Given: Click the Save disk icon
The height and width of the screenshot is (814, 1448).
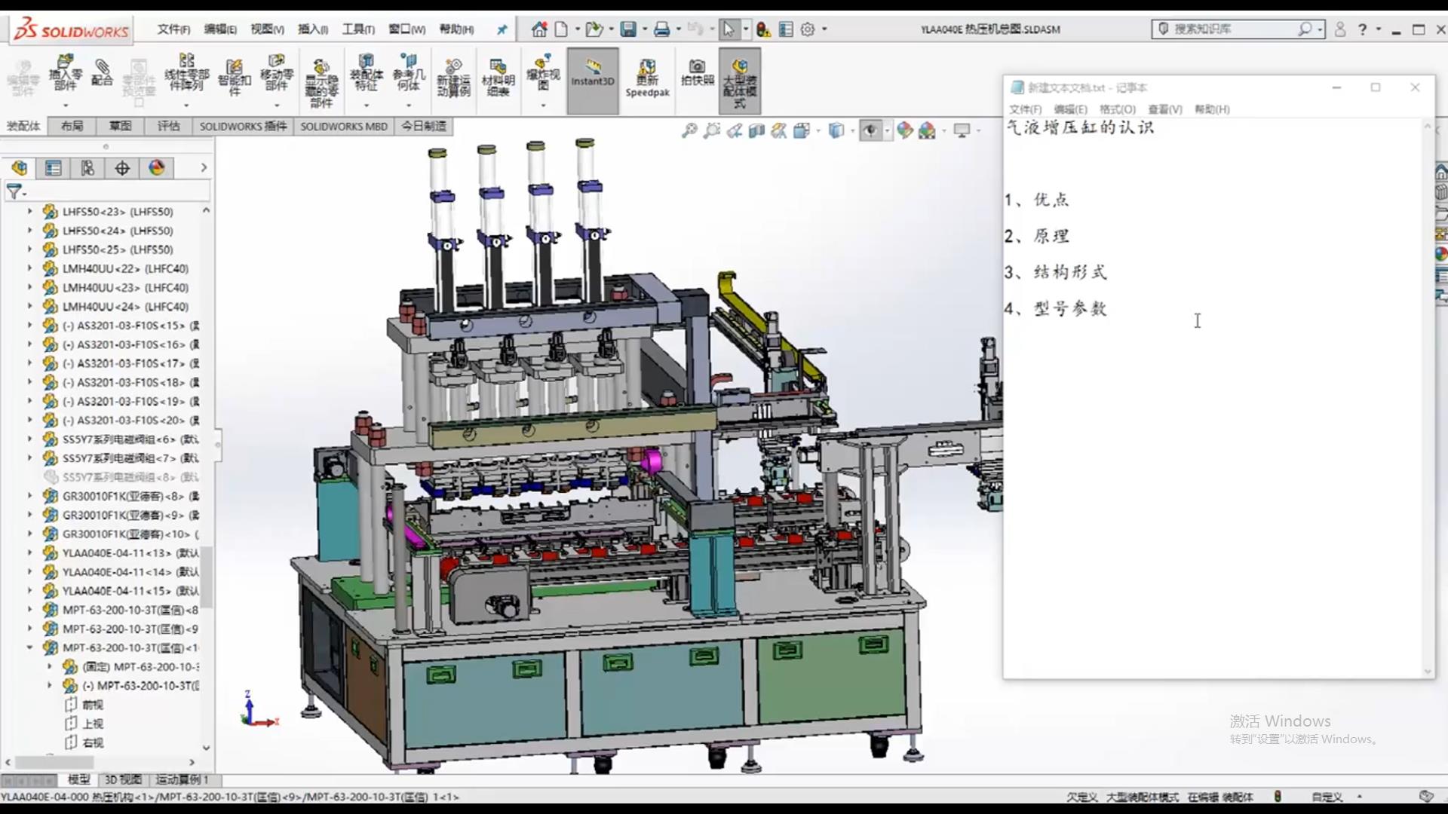Looking at the screenshot, I should click(627, 29).
